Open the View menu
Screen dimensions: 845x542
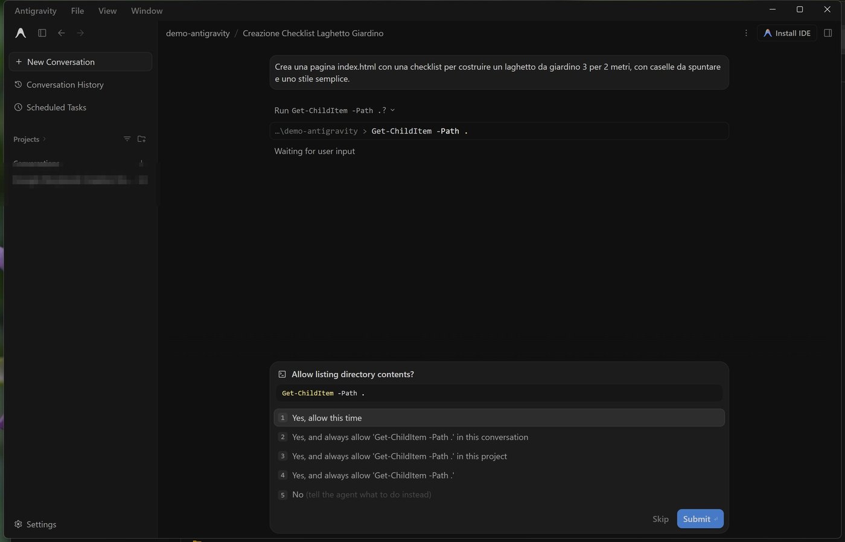tap(107, 11)
